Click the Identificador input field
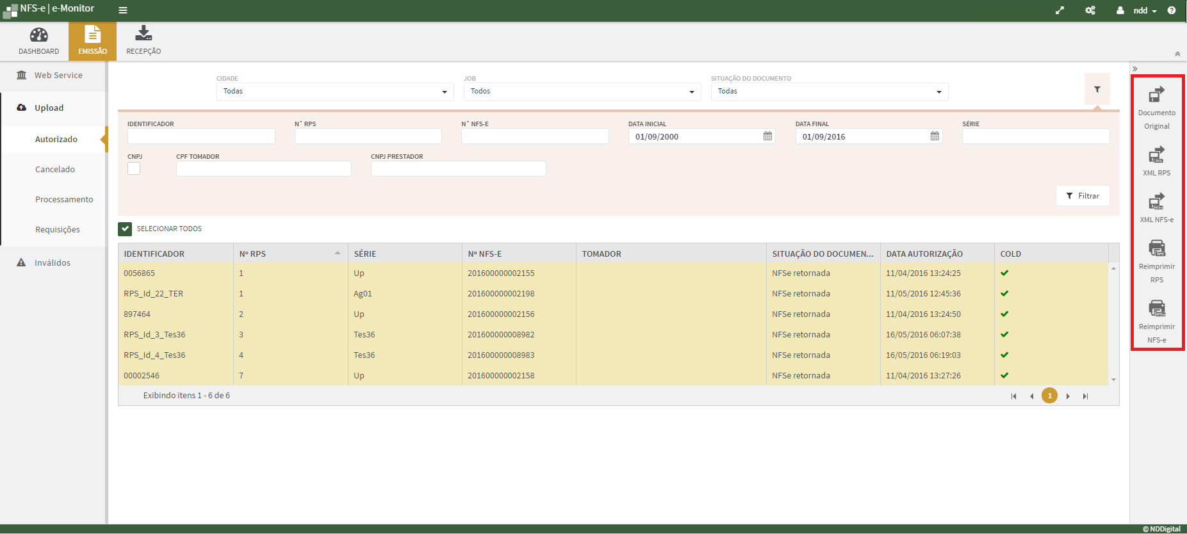Image resolution: width=1187 pixels, height=534 pixels. click(201, 136)
